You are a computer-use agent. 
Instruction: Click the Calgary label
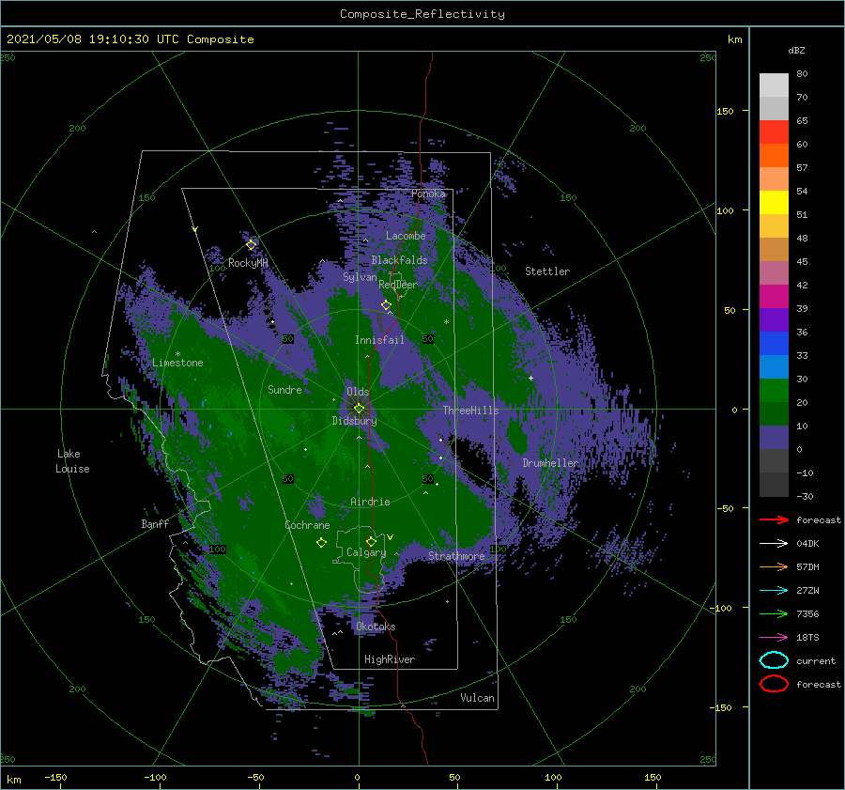[x=366, y=552]
